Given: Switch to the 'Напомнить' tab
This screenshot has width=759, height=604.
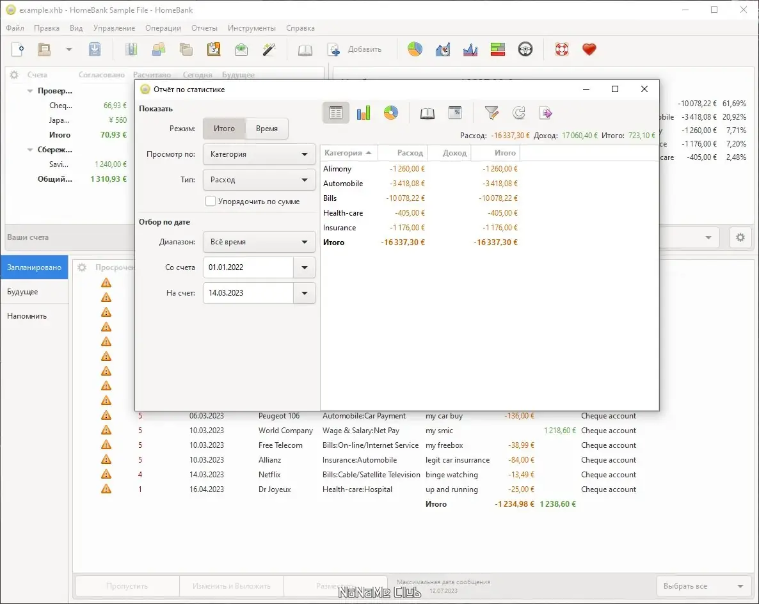Looking at the screenshot, I should 34,316.
